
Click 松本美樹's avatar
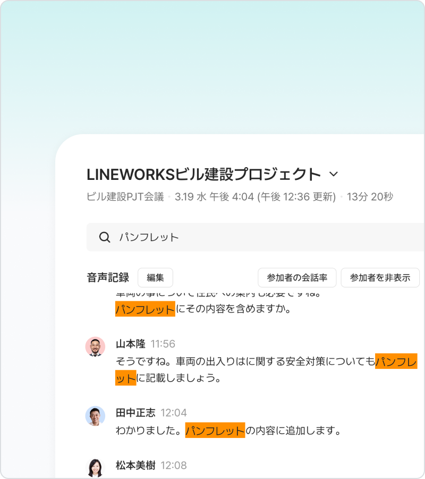tap(95, 468)
